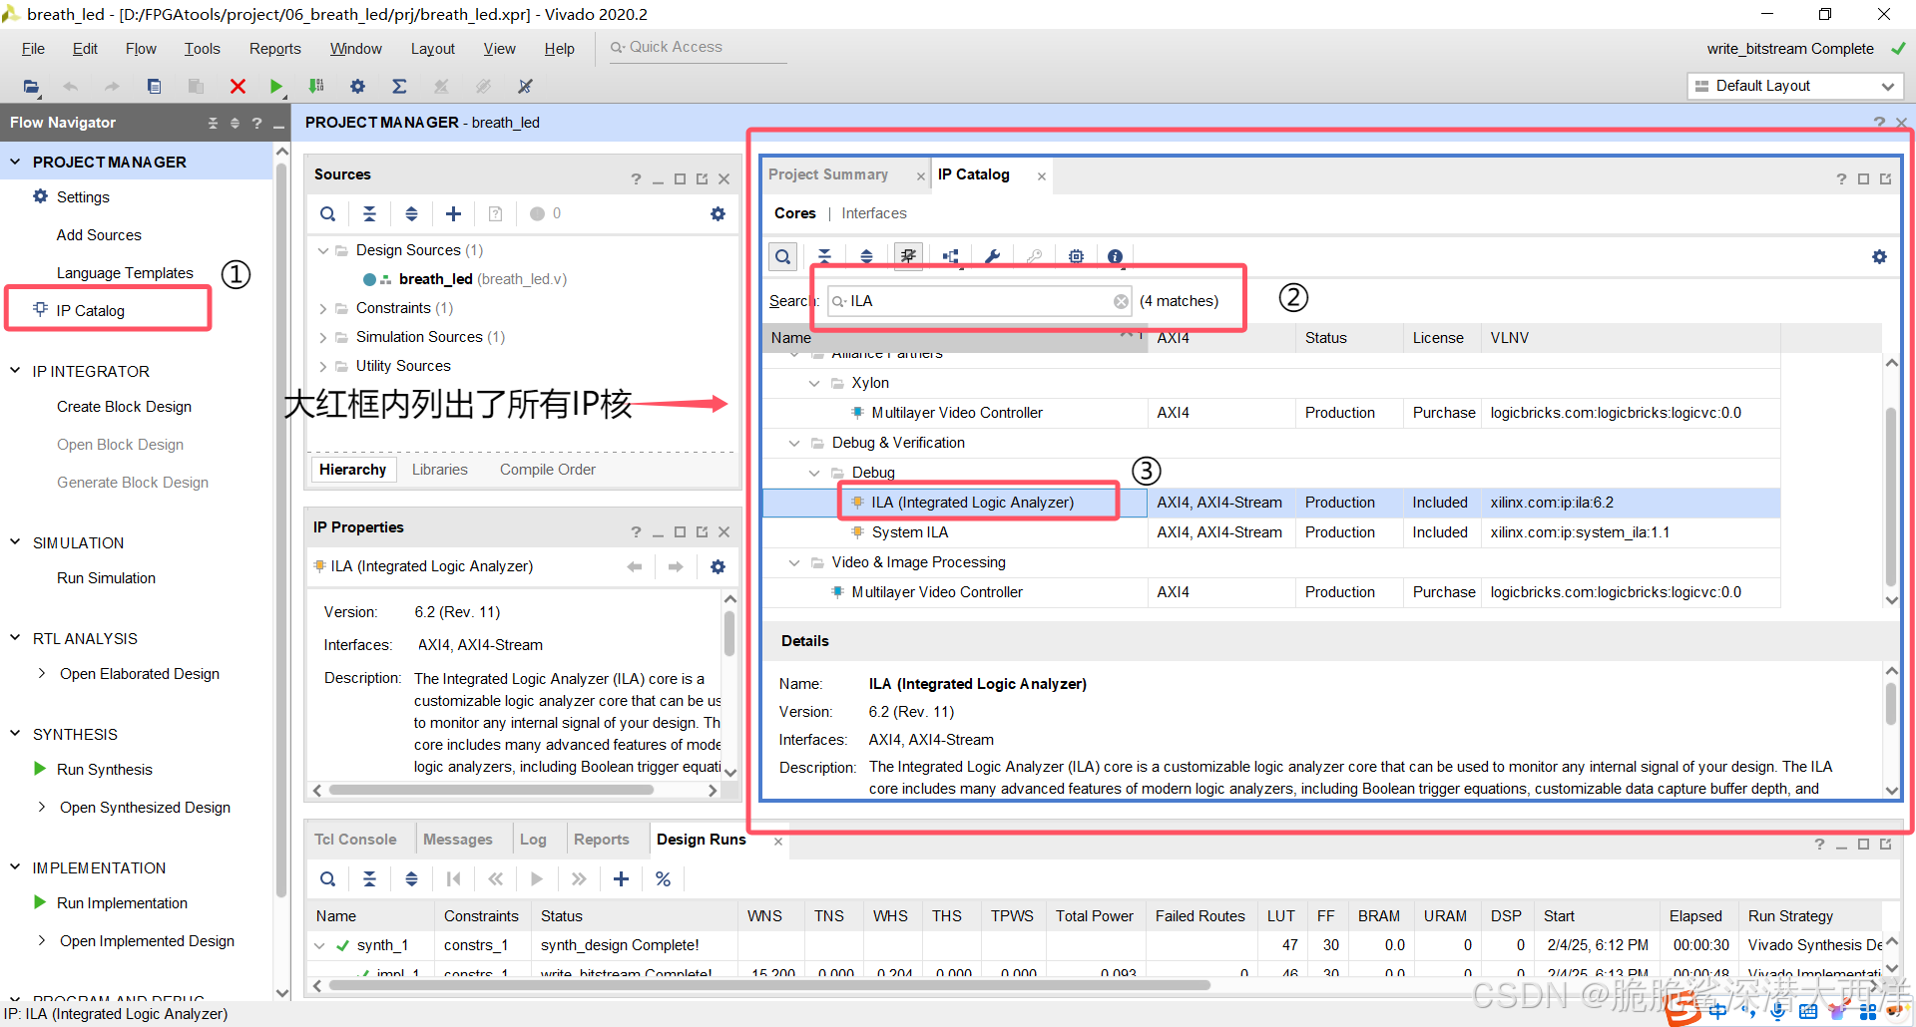1916x1027 pixels.
Task: Switch to the Tcl Console tab
Action: (x=355, y=840)
